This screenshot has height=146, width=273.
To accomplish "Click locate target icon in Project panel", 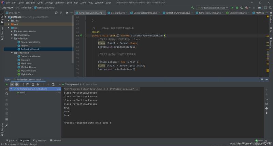I will 57,13.
